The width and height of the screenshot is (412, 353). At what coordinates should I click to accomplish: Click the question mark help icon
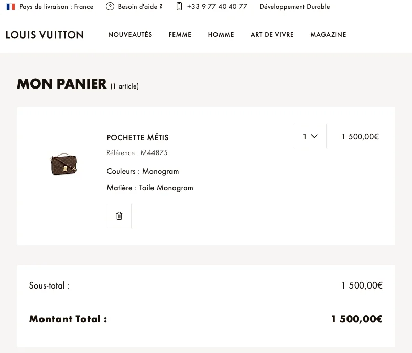click(110, 6)
